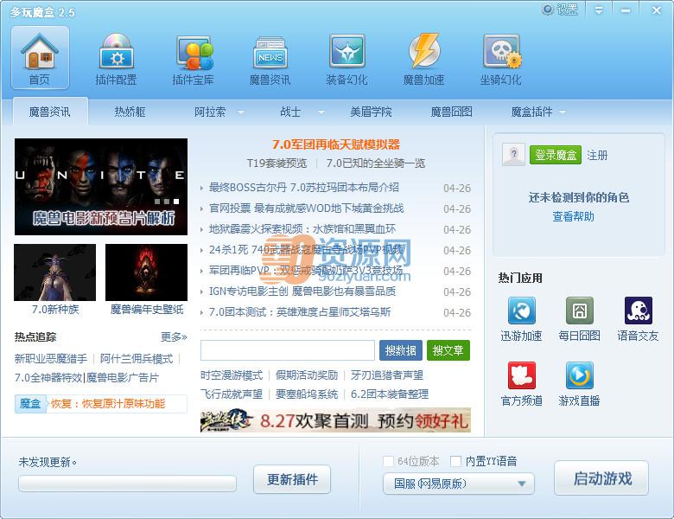Launch the 迅游加速 app icon

(521, 311)
